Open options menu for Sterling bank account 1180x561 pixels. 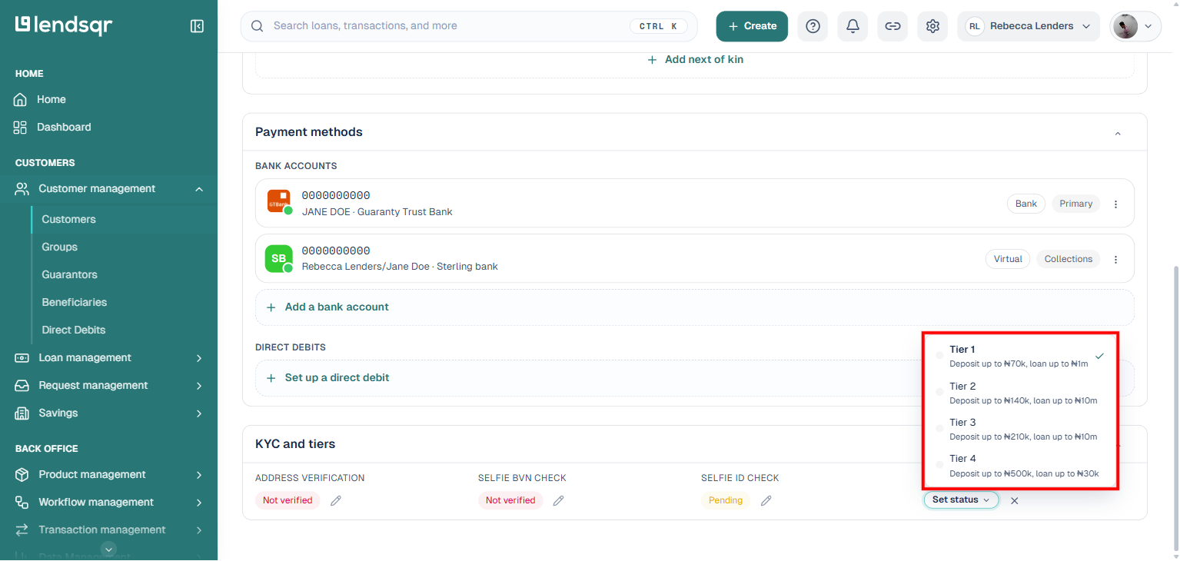1116,259
